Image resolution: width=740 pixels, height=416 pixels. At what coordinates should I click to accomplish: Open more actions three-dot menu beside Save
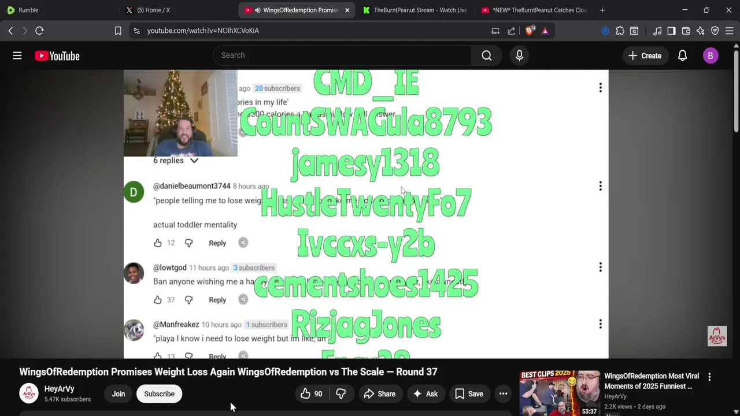[x=504, y=394]
